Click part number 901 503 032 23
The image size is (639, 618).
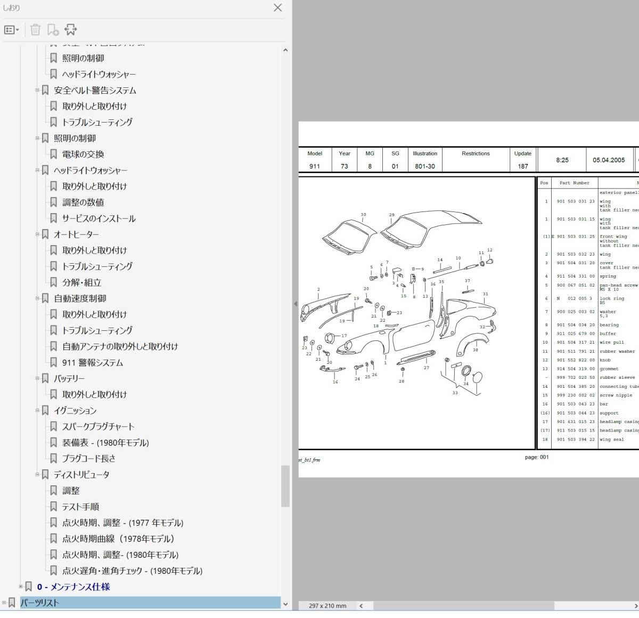(x=576, y=254)
